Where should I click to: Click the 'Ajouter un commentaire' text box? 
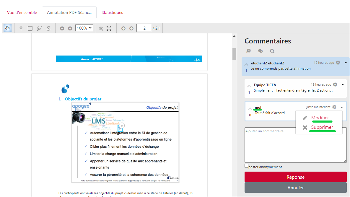[x=295, y=145]
